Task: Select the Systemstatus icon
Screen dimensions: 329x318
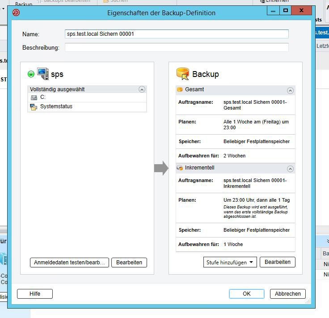Action: click(34, 106)
